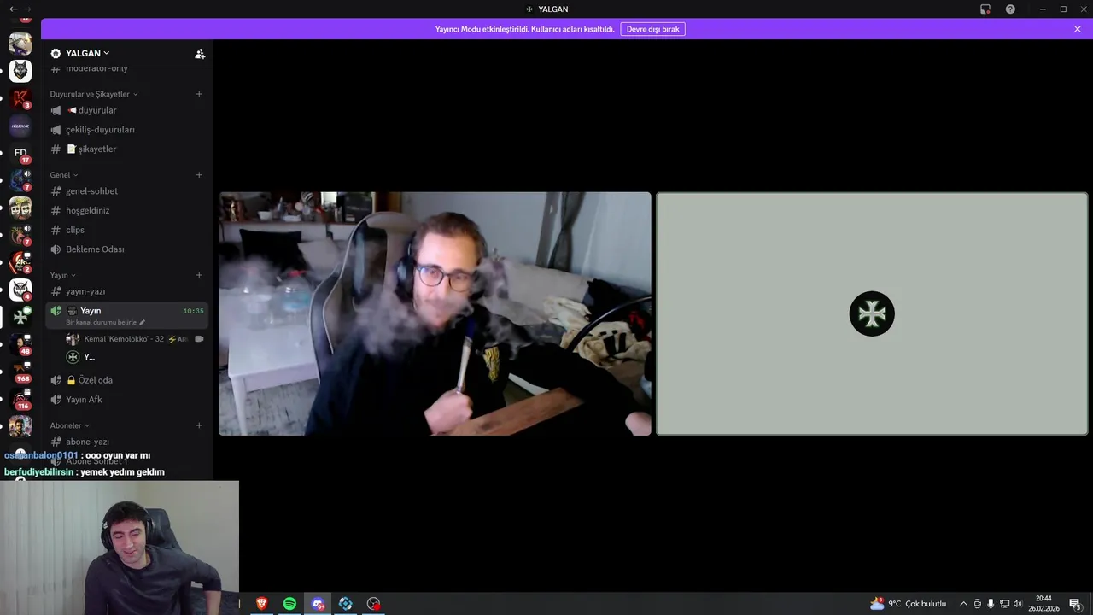Collapse the Genel category

point(64,175)
